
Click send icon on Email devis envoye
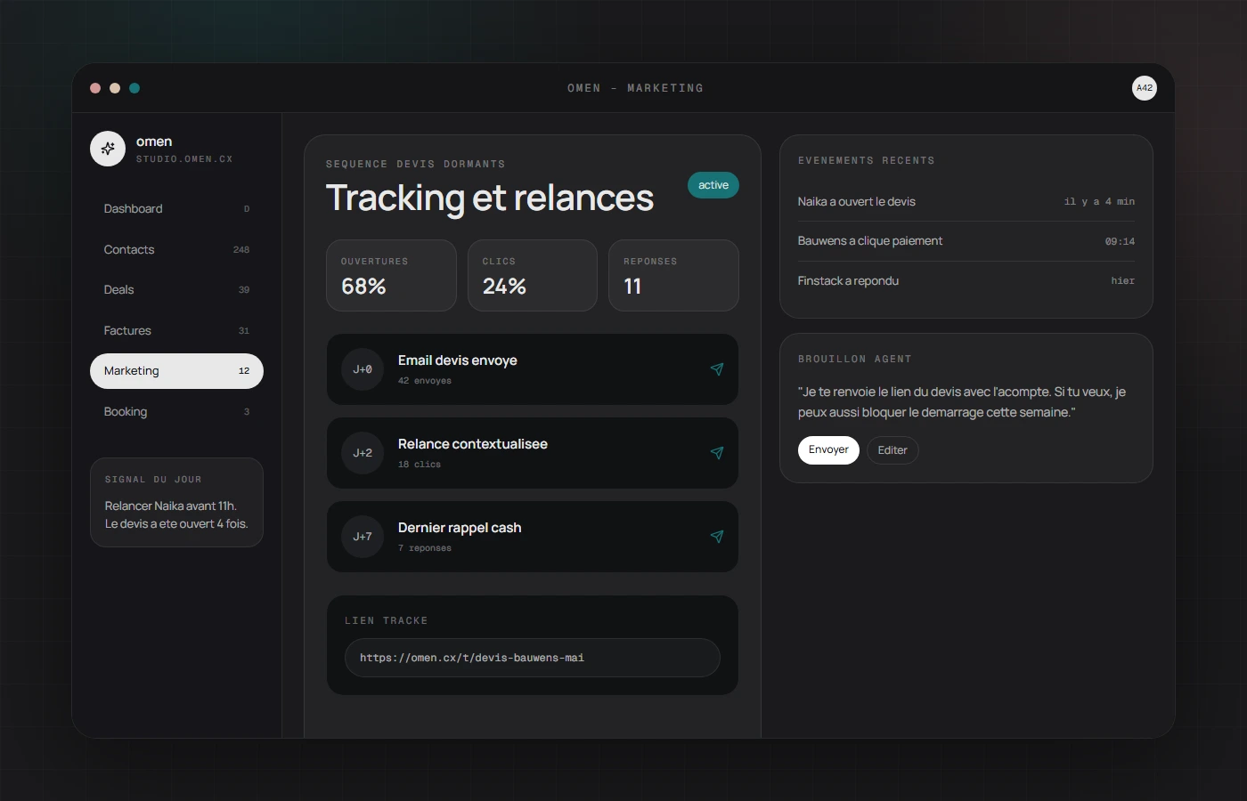click(717, 369)
